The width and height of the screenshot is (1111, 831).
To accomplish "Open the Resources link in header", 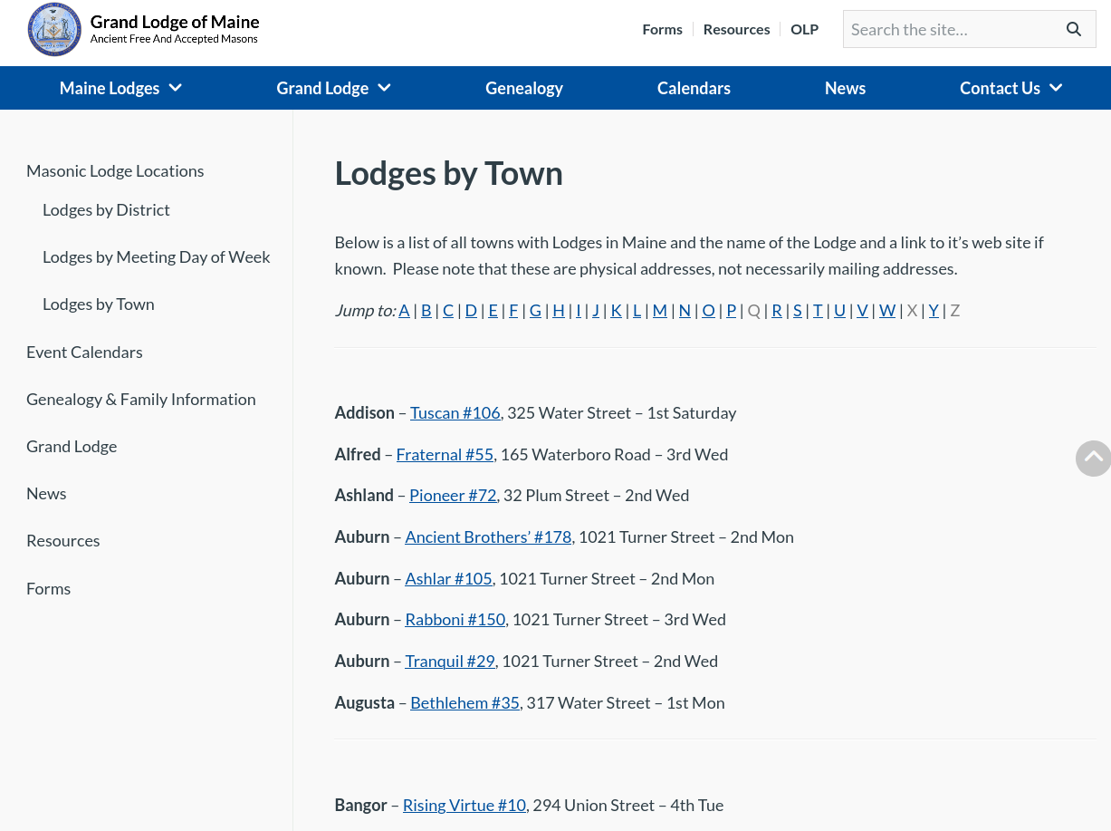I will pyautogui.click(x=736, y=29).
